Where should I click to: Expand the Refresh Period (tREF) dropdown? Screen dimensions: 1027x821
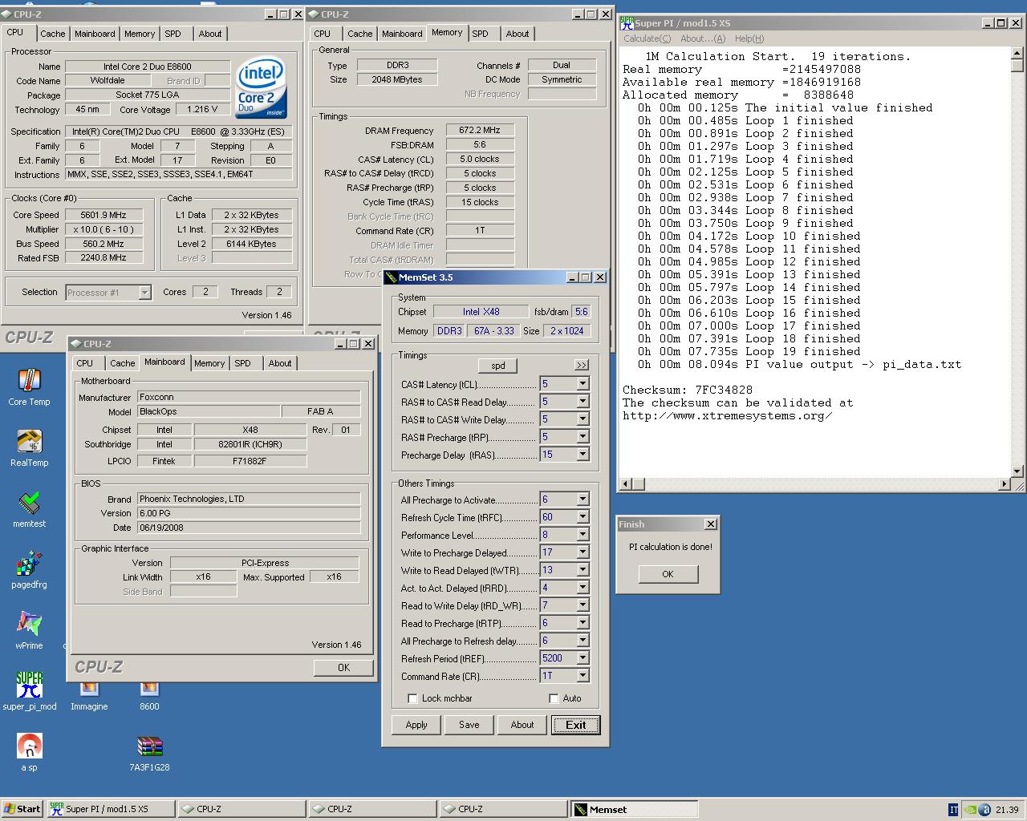click(x=583, y=658)
